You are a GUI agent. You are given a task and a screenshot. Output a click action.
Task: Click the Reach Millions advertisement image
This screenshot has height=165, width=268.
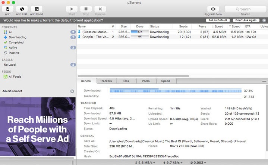tap(38, 127)
